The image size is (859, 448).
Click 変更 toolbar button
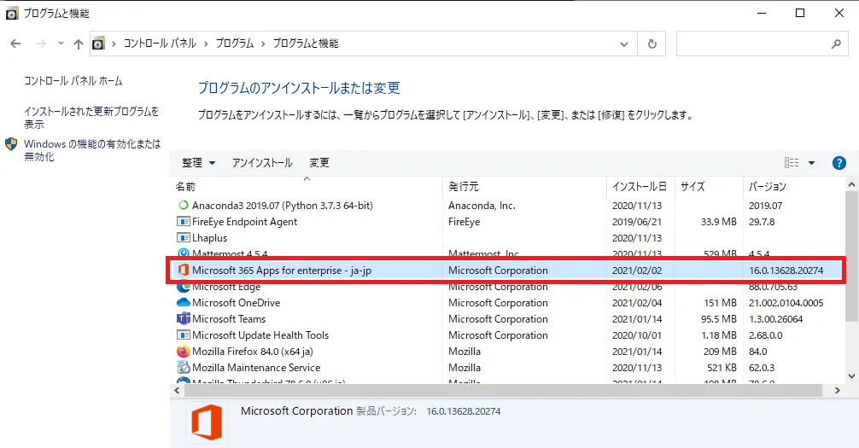coord(318,163)
